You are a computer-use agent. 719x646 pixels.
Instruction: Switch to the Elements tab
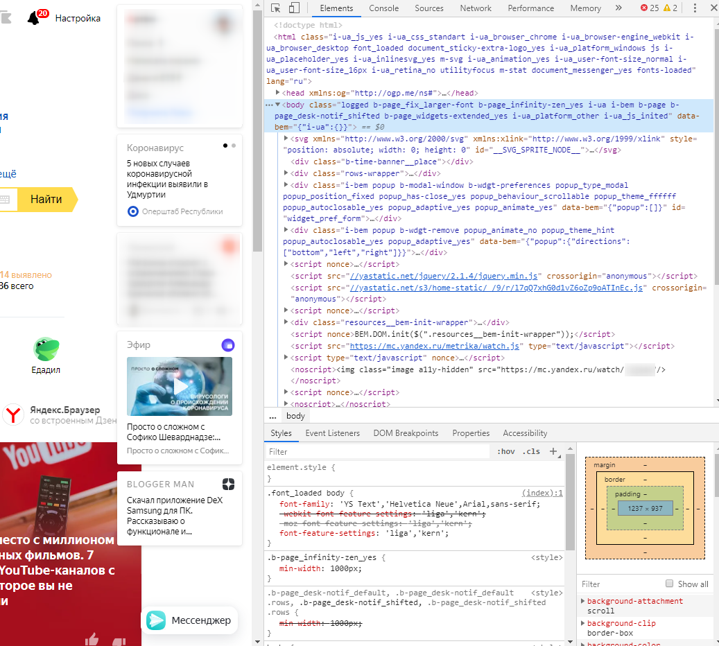[x=336, y=8]
